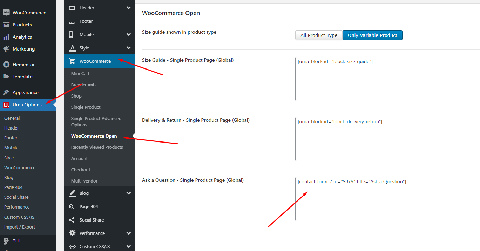Open Social Share in the admin submenu

point(16,197)
